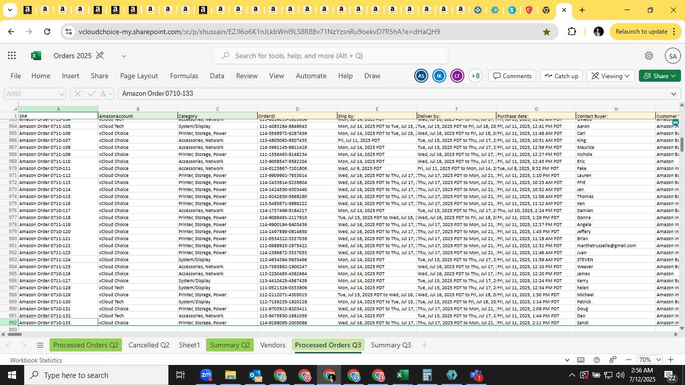685x385 pixels.
Task: Open the File menu
Action: [x=16, y=76]
